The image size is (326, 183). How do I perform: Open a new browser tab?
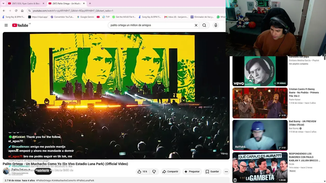pyautogui.click(x=90, y=4)
